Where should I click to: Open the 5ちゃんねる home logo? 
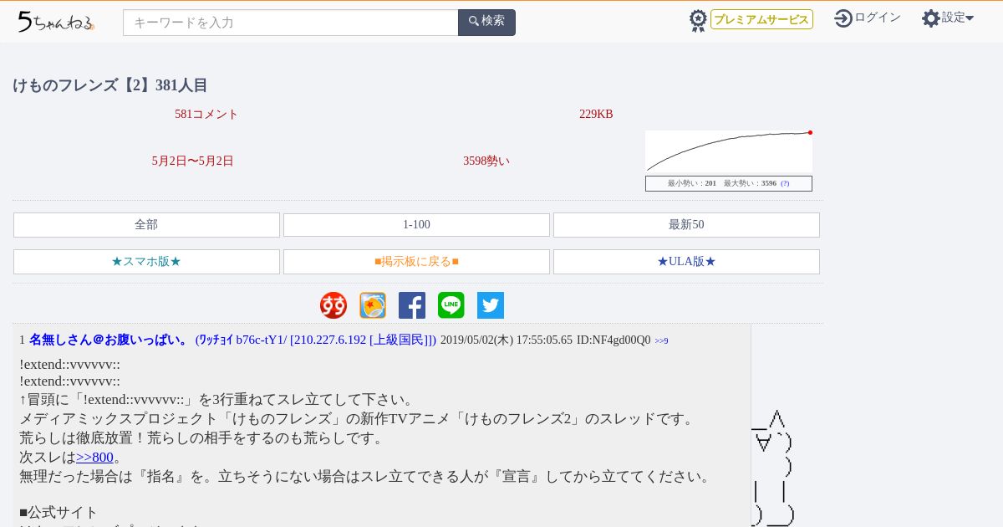coord(56,22)
